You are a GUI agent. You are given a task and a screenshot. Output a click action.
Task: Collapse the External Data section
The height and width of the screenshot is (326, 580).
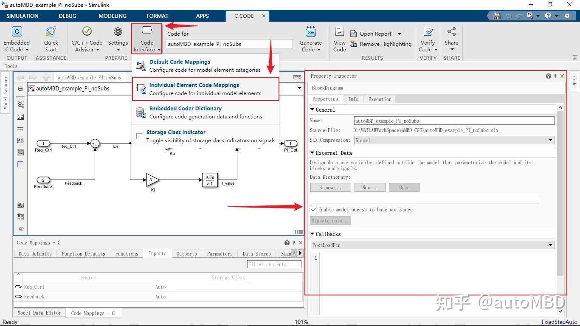[x=313, y=153]
